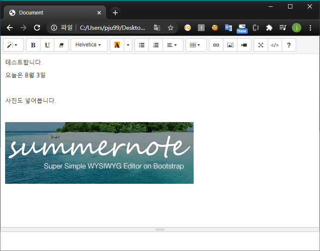Click the site information icon
Image resolution: width=320 pixels, height=251 pixels.
[54, 28]
